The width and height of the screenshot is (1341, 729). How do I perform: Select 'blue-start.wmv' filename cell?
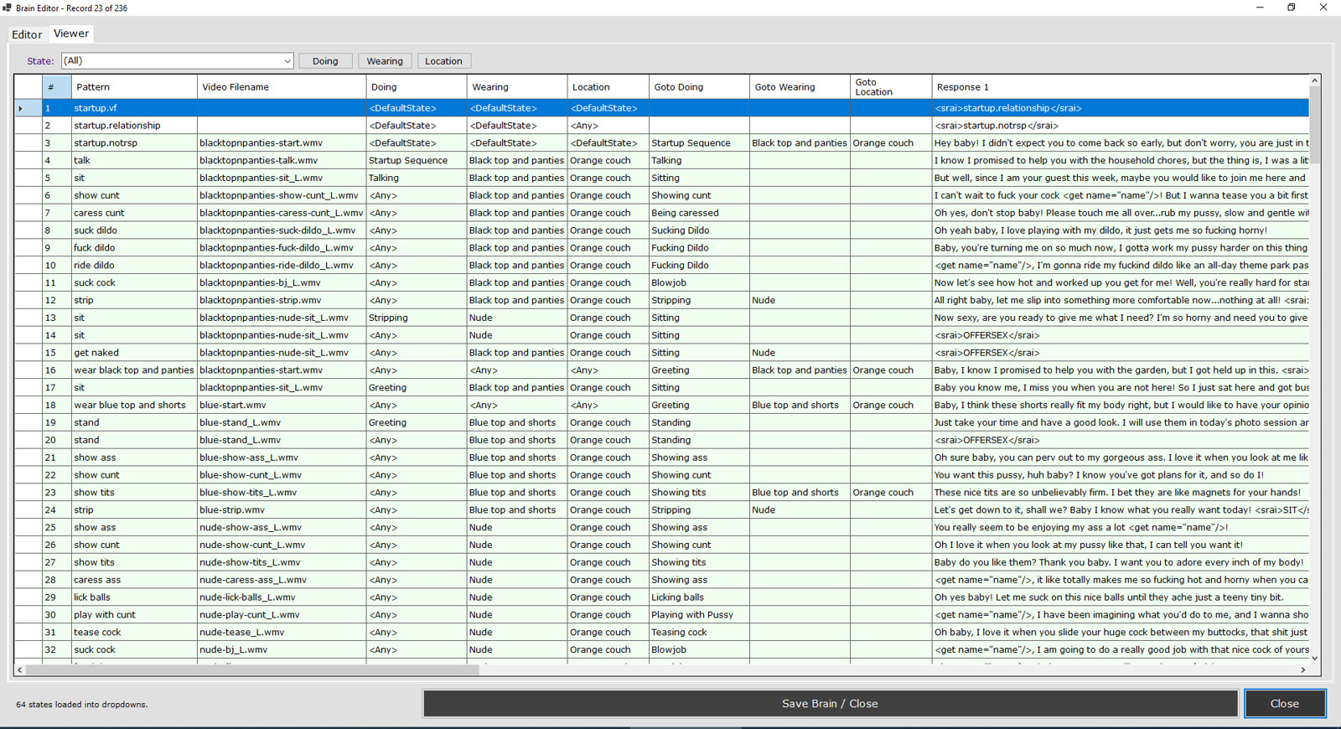pyautogui.click(x=282, y=406)
